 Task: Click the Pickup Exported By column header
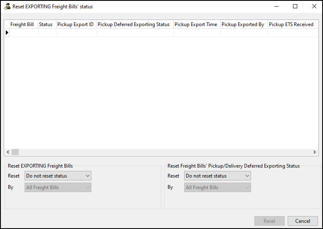pos(243,24)
